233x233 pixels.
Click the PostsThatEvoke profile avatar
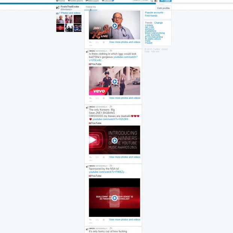tap(58, 8)
